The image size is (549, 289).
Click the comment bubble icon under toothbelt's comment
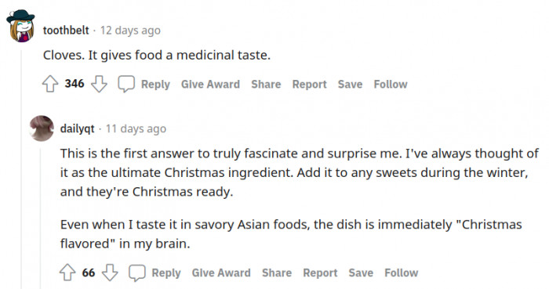[x=126, y=84]
